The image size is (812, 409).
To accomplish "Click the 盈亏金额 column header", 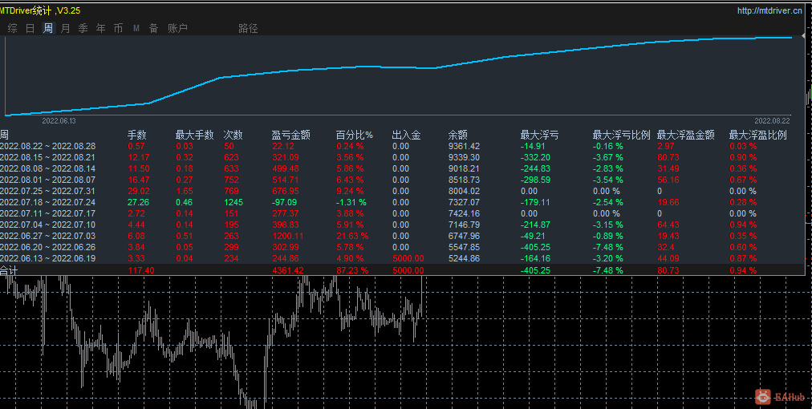I will click(x=291, y=135).
